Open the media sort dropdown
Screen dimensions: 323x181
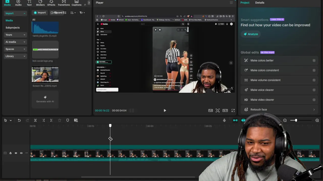73,13
